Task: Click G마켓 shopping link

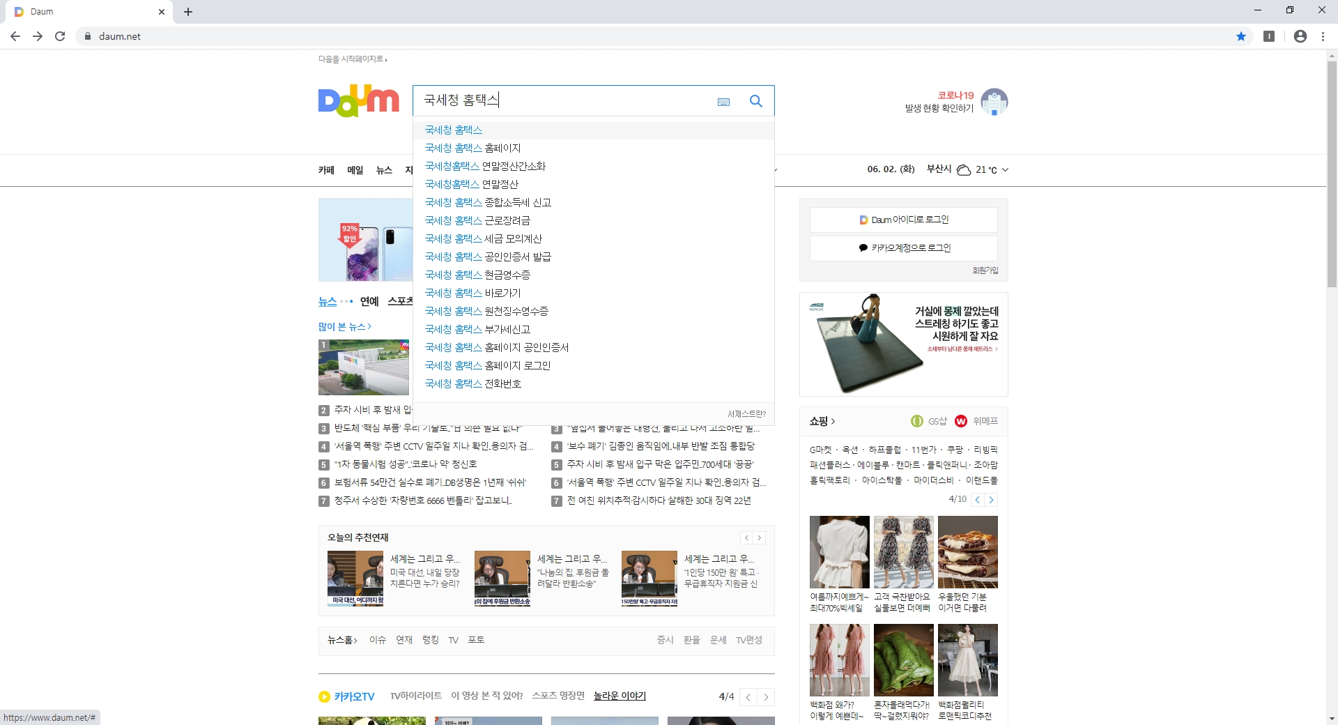Action: pyautogui.click(x=821, y=450)
